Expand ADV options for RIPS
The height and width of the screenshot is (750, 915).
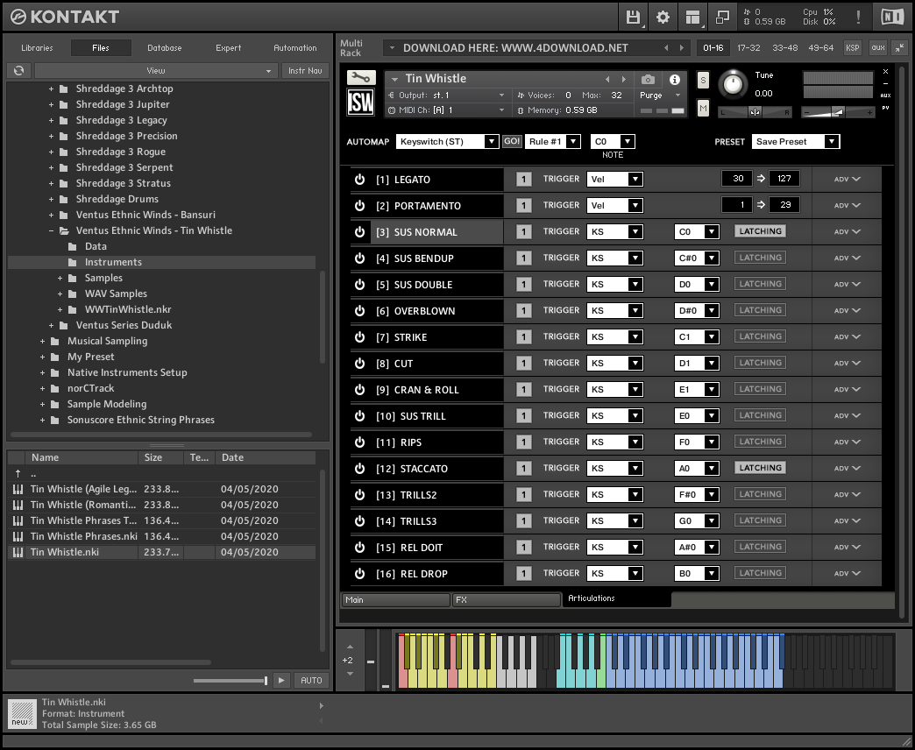tap(848, 442)
